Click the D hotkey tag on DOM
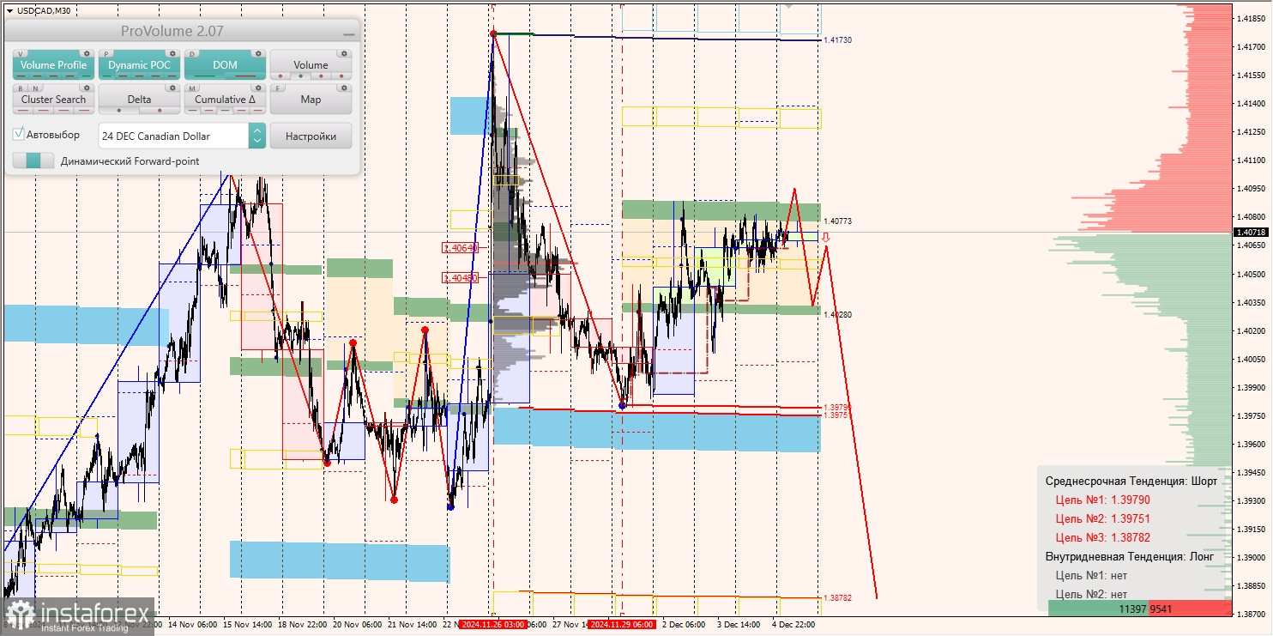 (192, 54)
